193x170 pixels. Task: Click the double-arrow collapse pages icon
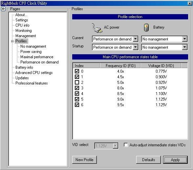click(3, 9)
